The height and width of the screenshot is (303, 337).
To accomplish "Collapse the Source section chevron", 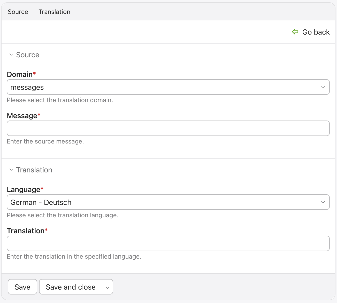I will point(11,55).
